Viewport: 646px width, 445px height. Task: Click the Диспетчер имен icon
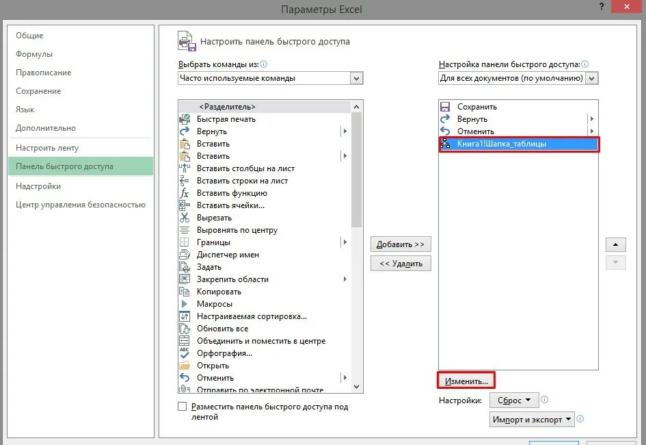pyautogui.click(x=185, y=255)
